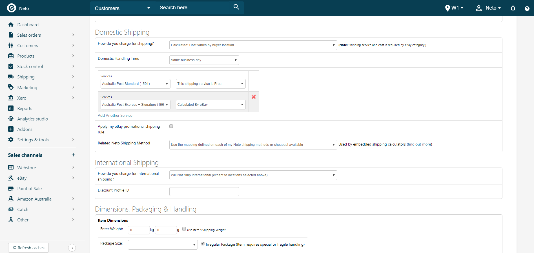Open the Package Size dropdown
The image size is (534, 253).
pos(163,245)
